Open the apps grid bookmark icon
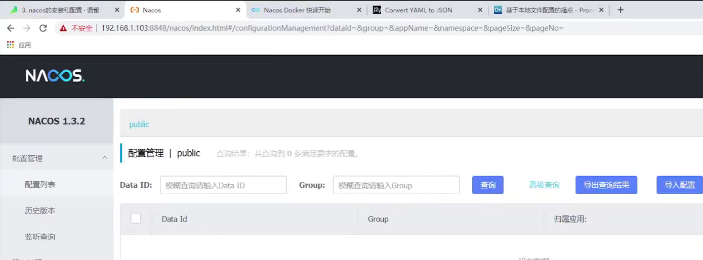The width and height of the screenshot is (703, 260). tap(10, 45)
